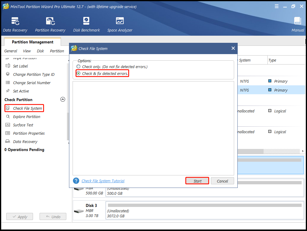Click Partition Properties entry
This screenshot has height=231, width=307.
coord(29,133)
